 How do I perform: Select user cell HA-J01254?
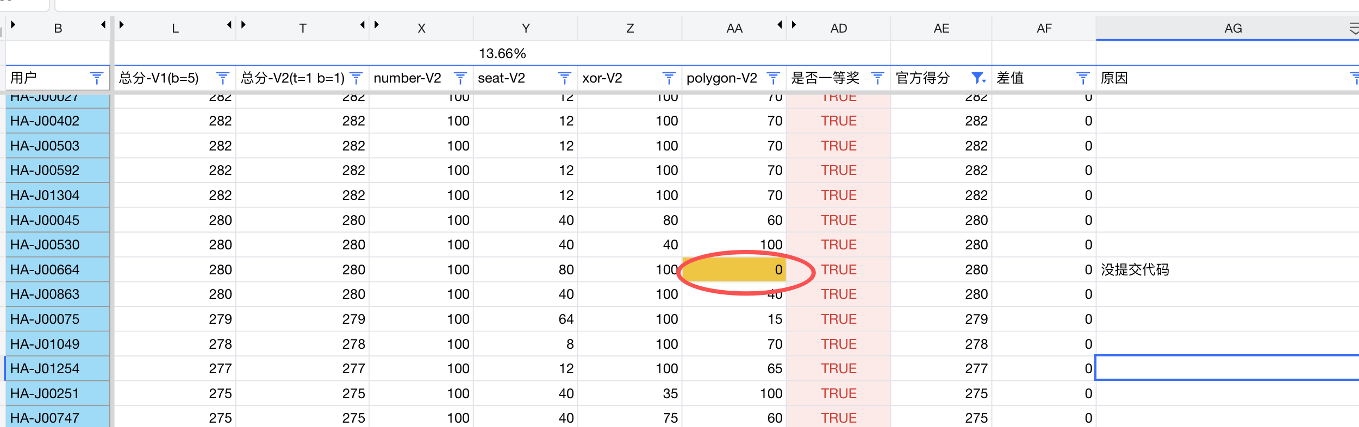pos(58,368)
